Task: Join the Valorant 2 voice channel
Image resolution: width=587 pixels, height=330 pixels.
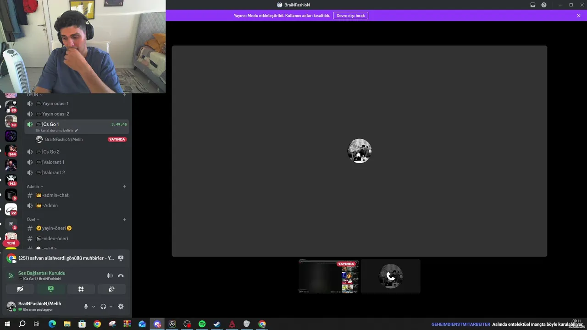Action: [77, 172]
